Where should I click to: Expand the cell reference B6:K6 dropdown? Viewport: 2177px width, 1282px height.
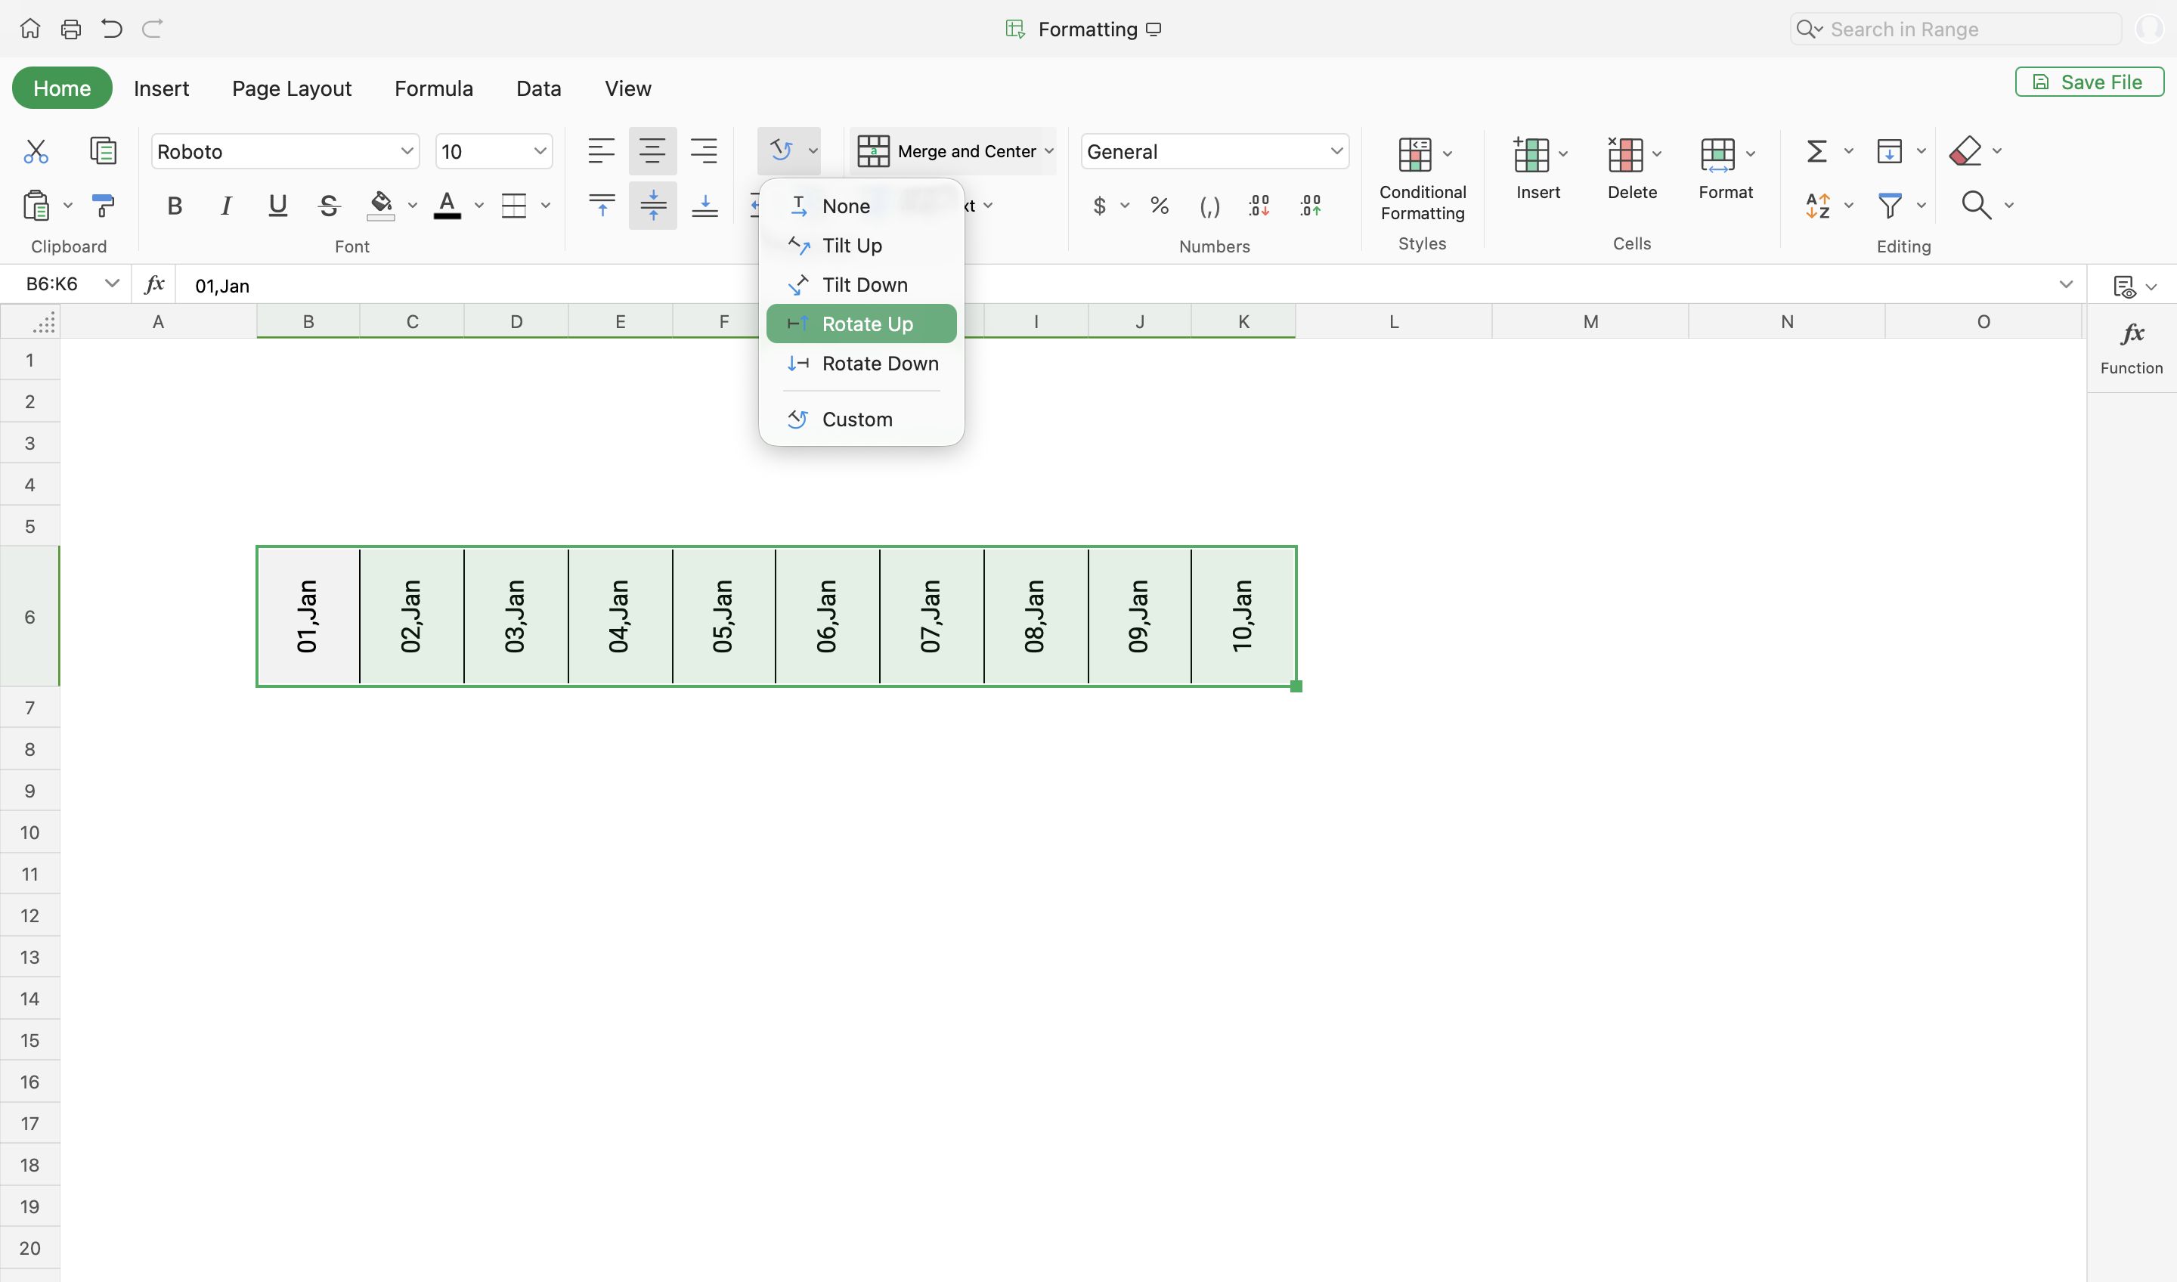[111, 284]
